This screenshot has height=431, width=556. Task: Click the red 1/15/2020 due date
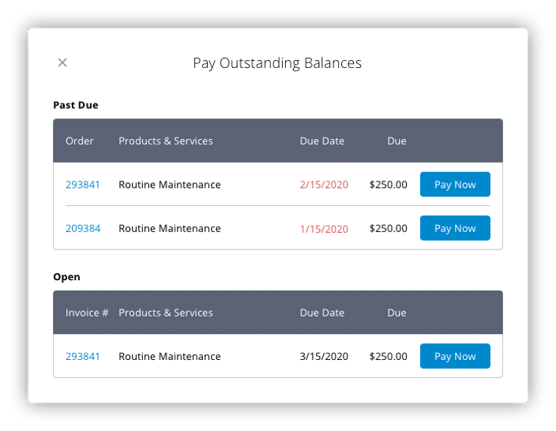pyautogui.click(x=324, y=229)
